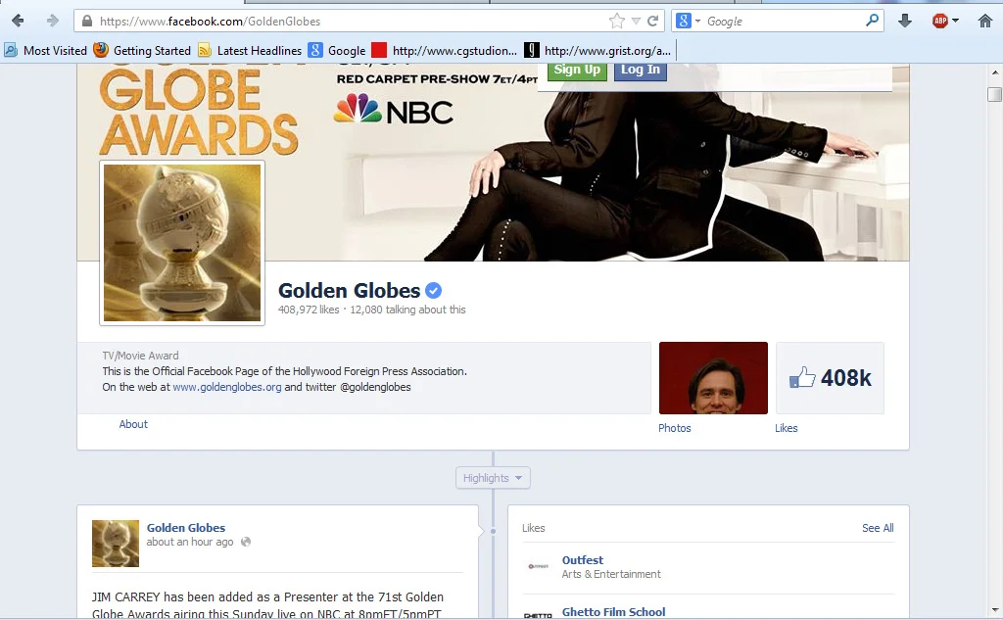Open the URL history dropdown arrow
This screenshot has height=620, width=1003.
tap(636, 22)
